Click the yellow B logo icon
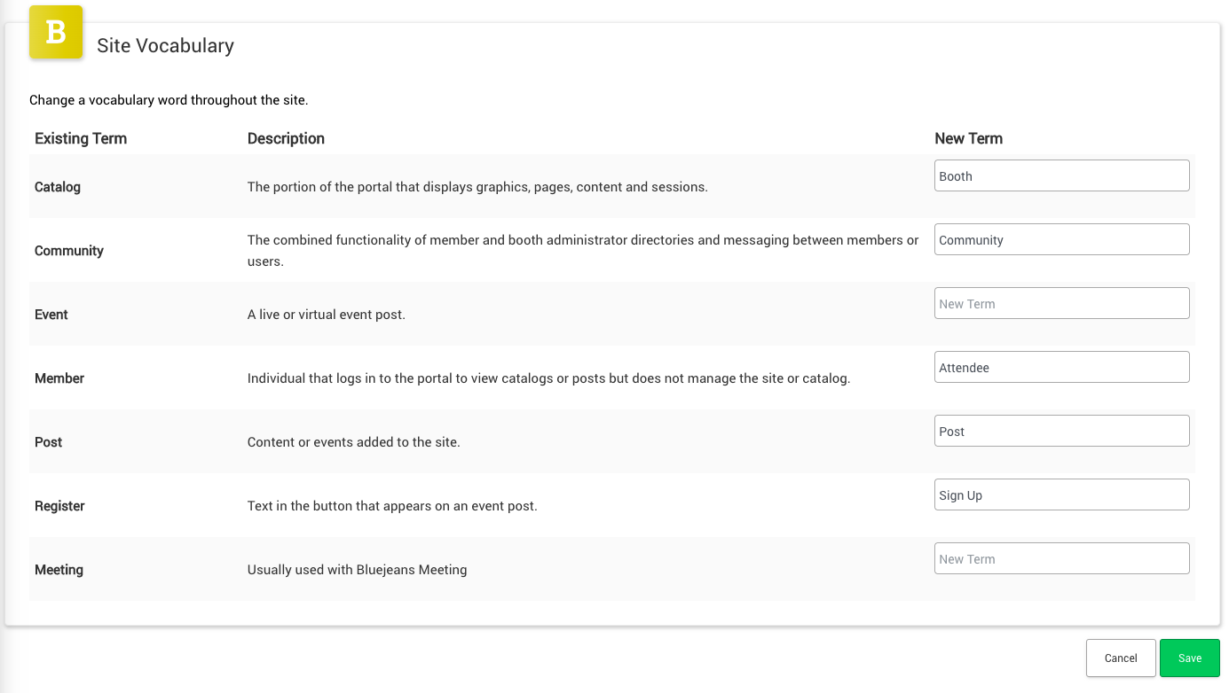Image resolution: width=1229 pixels, height=693 pixels. click(x=56, y=32)
